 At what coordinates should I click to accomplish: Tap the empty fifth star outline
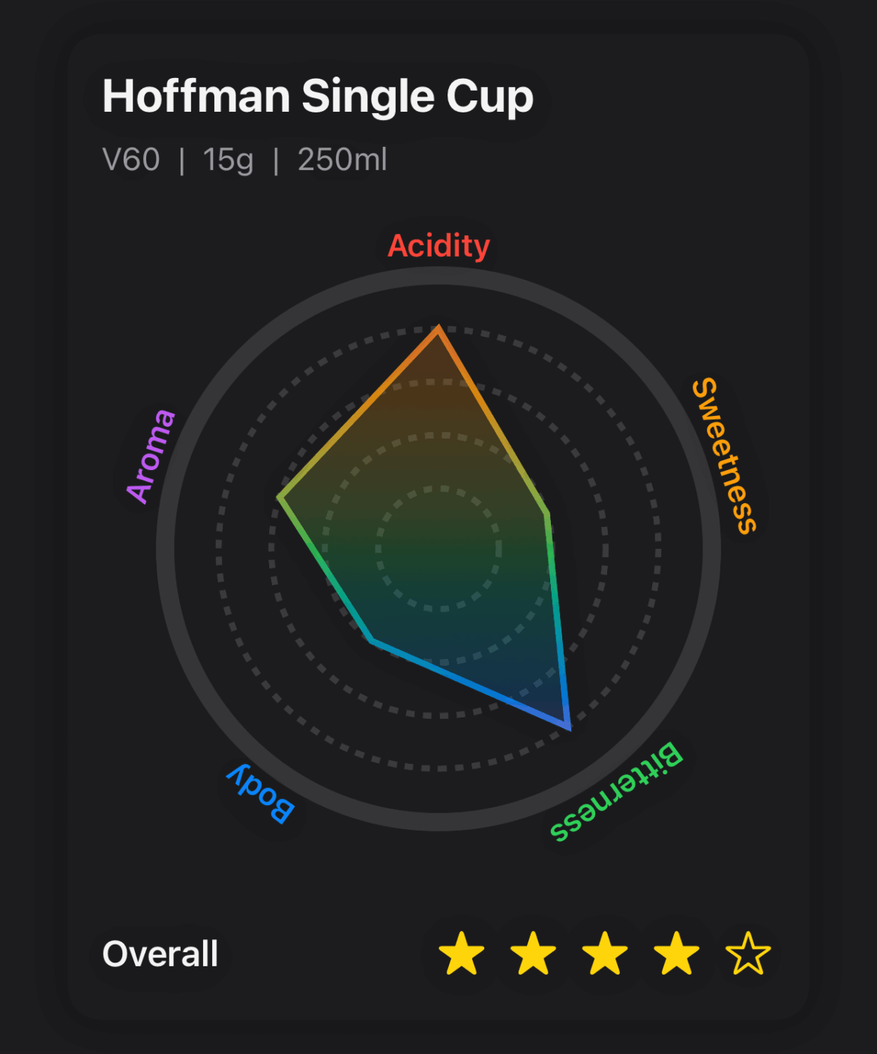748,954
